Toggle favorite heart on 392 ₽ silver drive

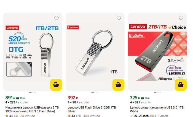(x=119, y=18)
